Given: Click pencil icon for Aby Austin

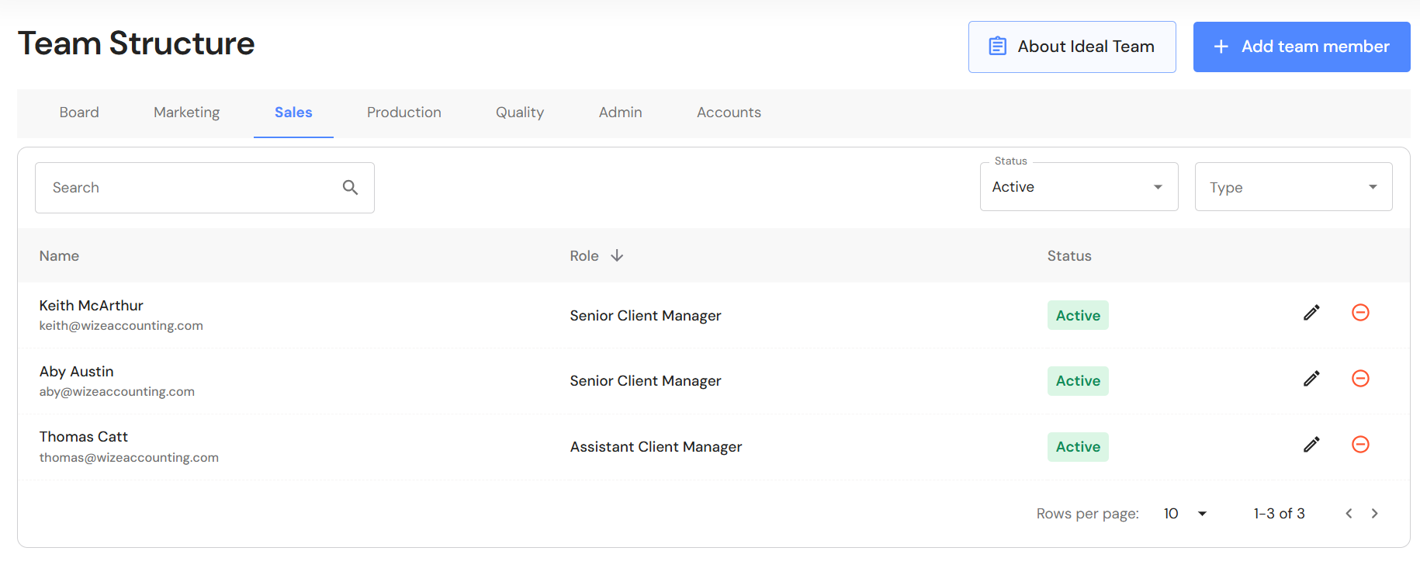Looking at the screenshot, I should pyautogui.click(x=1311, y=379).
